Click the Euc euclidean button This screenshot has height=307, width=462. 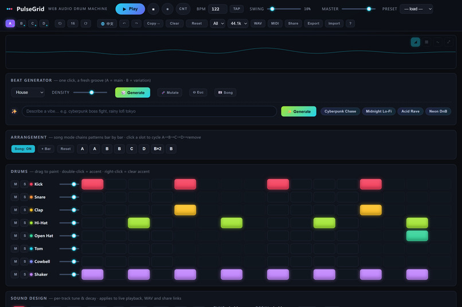point(198,92)
